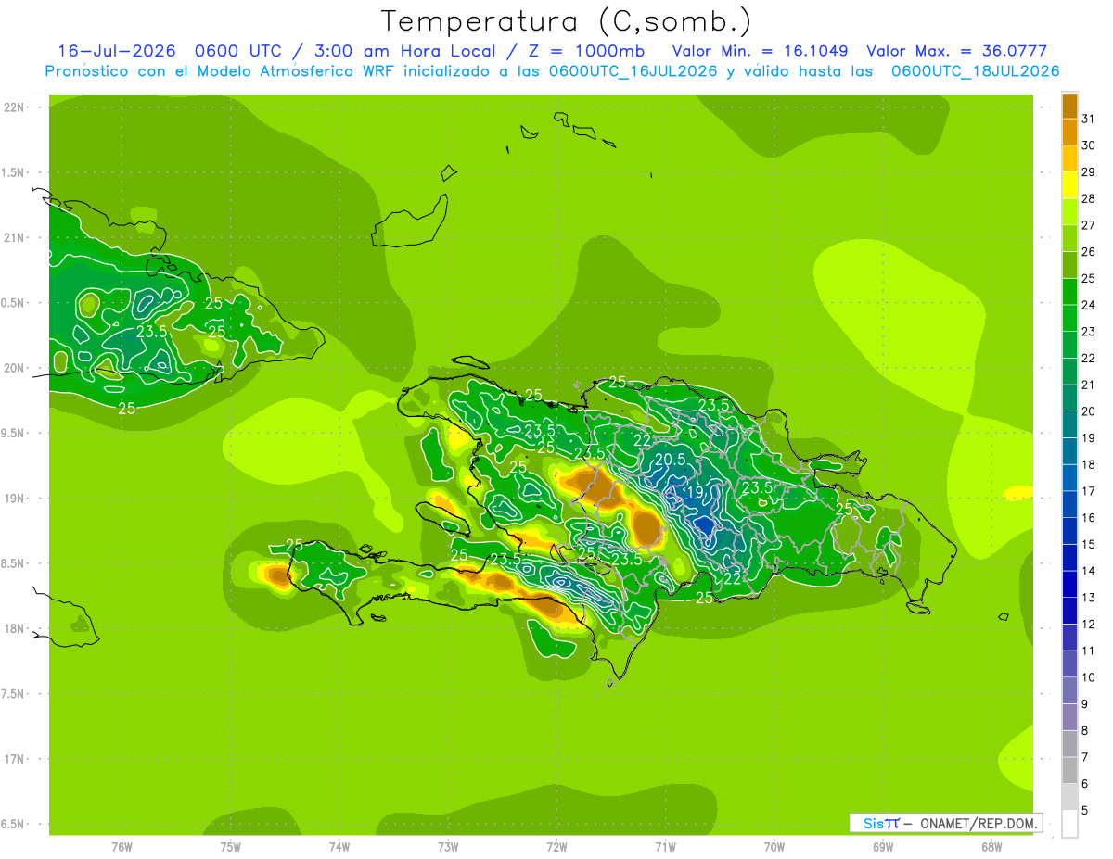Viewport: 1113px width, 859px height.
Task: Click the '21N' latitude label
Action: (15, 237)
